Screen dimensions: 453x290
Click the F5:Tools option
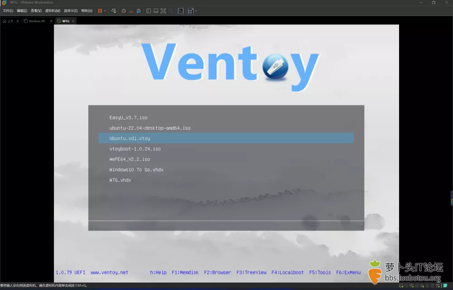pyautogui.click(x=320, y=272)
